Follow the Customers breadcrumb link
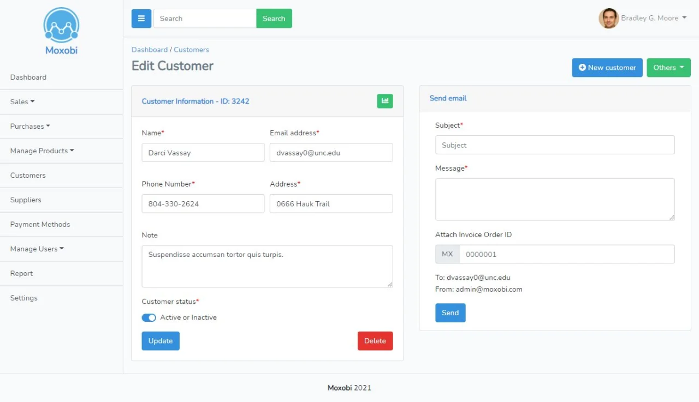 point(191,50)
